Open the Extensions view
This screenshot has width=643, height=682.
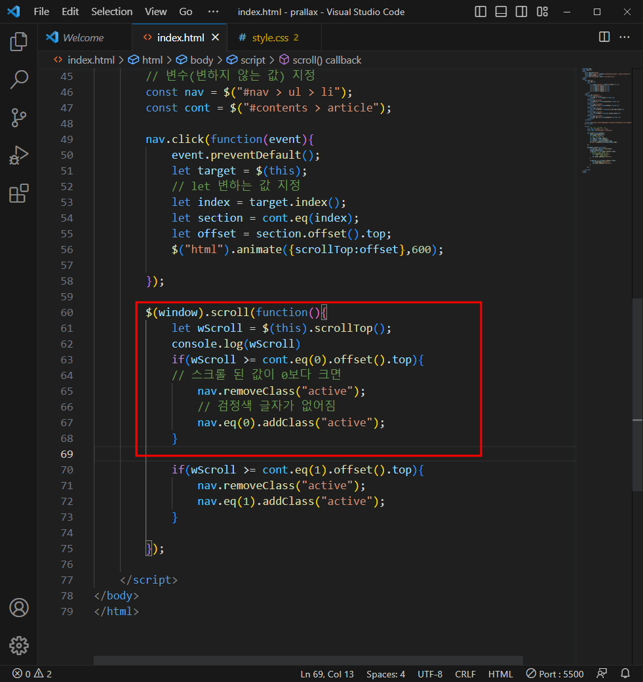coord(19,193)
